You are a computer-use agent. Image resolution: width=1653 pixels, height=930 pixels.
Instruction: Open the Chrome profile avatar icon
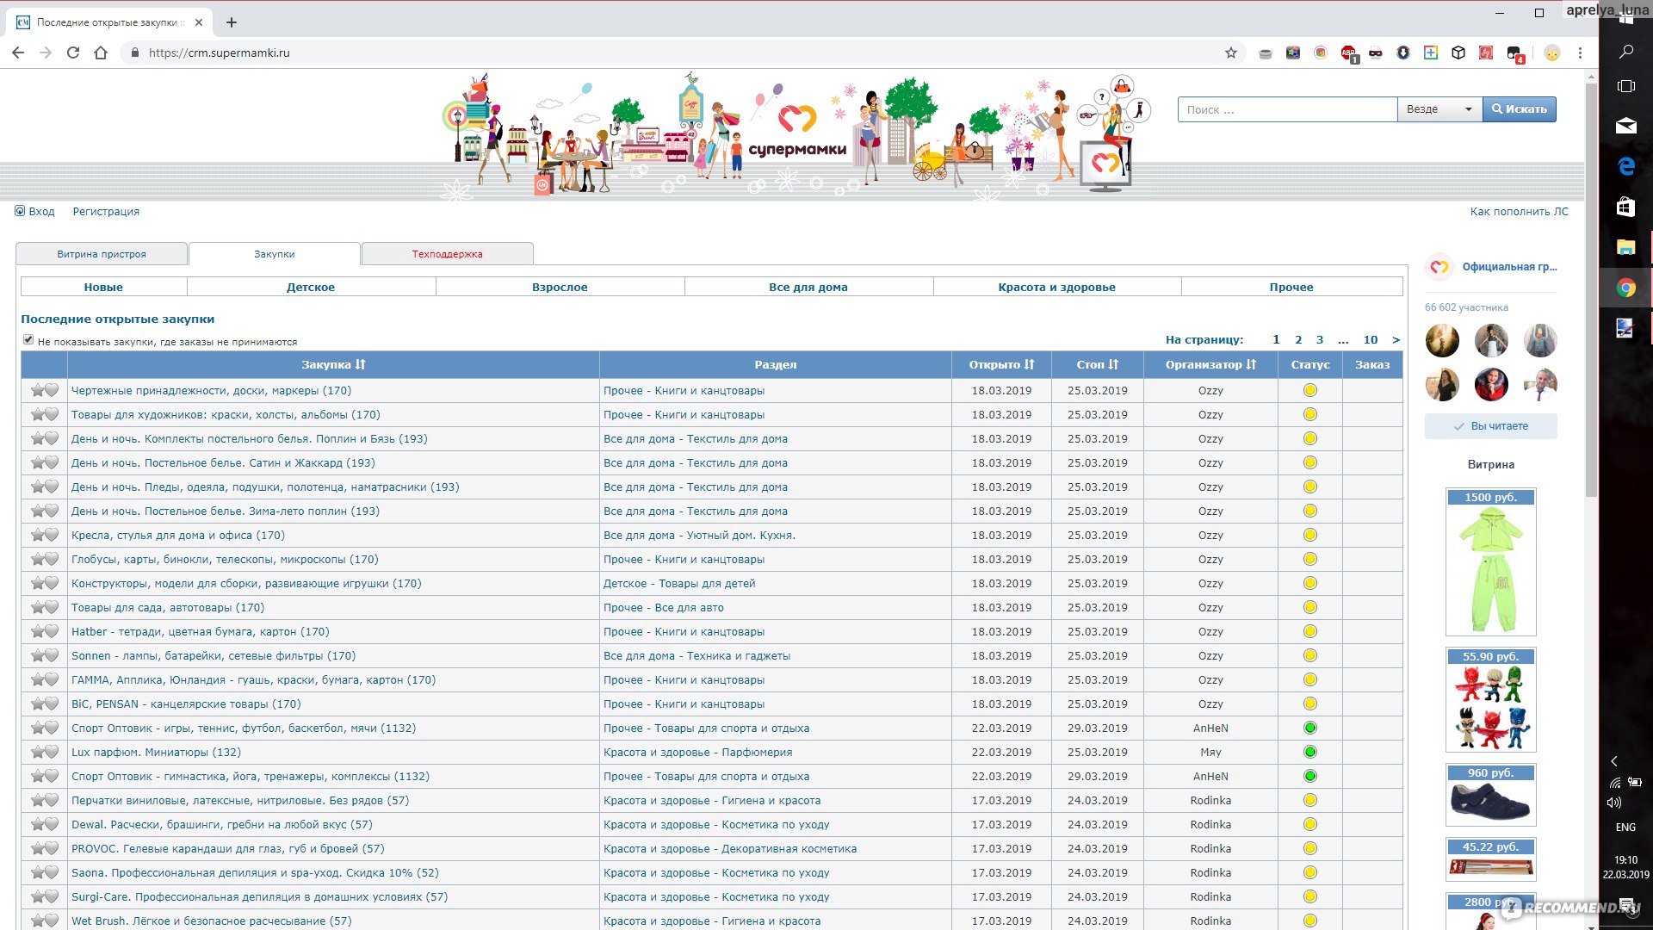(1551, 53)
